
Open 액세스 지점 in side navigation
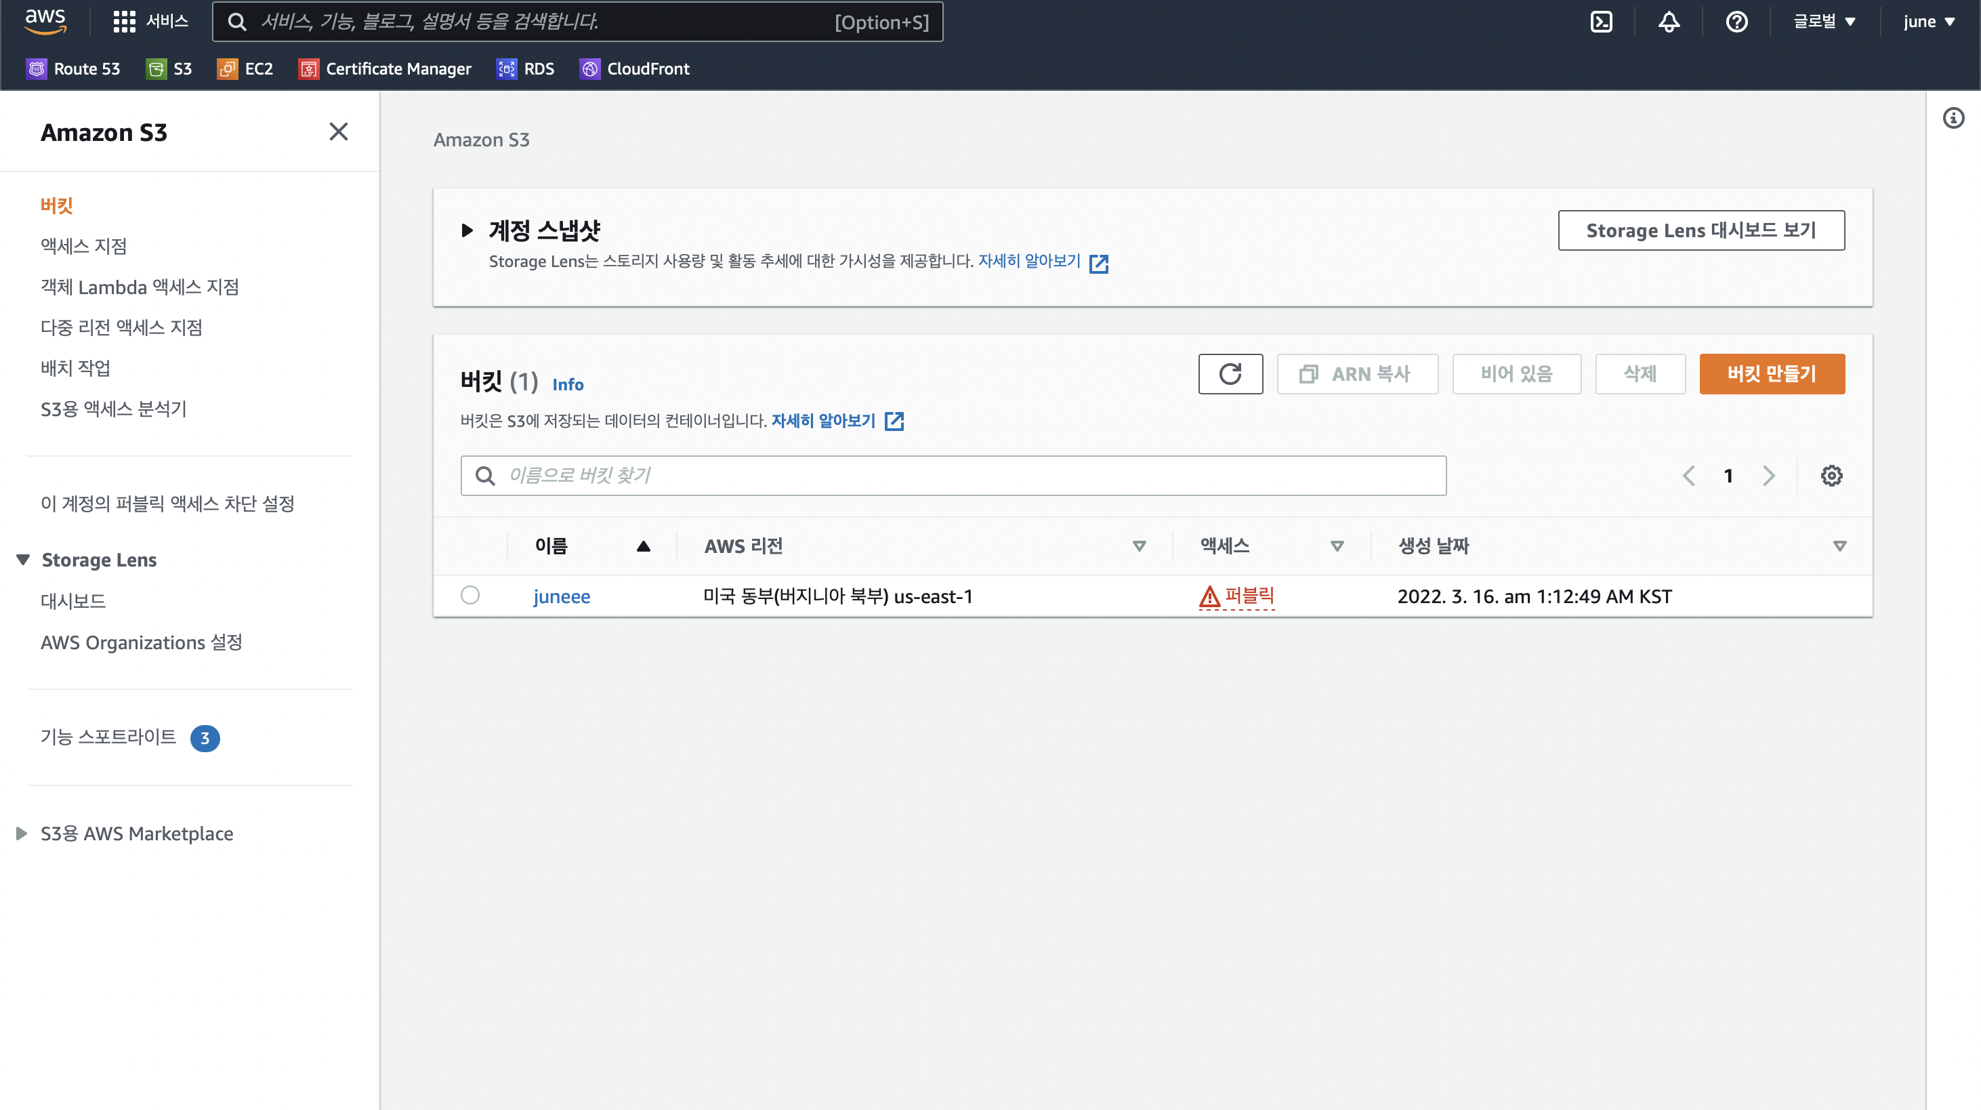click(x=83, y=246)
